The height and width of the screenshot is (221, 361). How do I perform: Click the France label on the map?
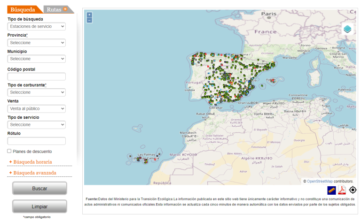[266, 32]
